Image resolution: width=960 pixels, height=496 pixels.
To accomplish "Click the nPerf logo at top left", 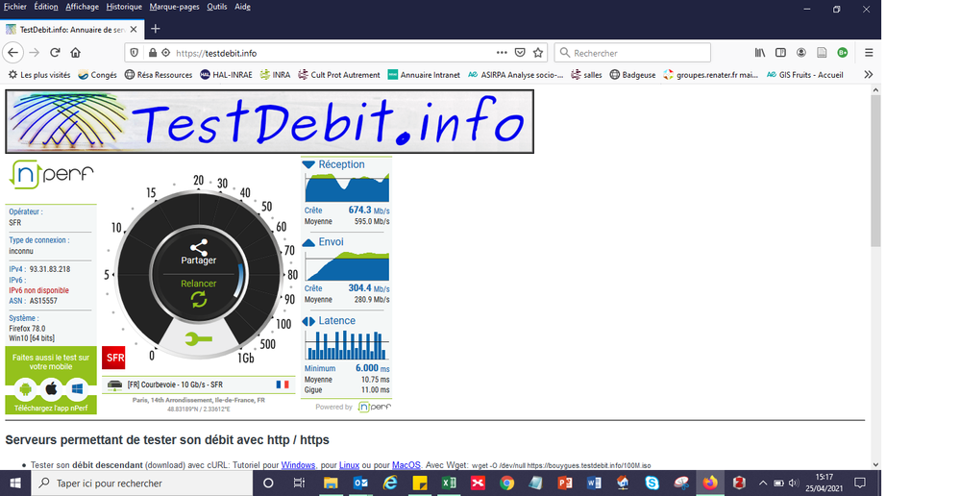I will click(52, 174).
